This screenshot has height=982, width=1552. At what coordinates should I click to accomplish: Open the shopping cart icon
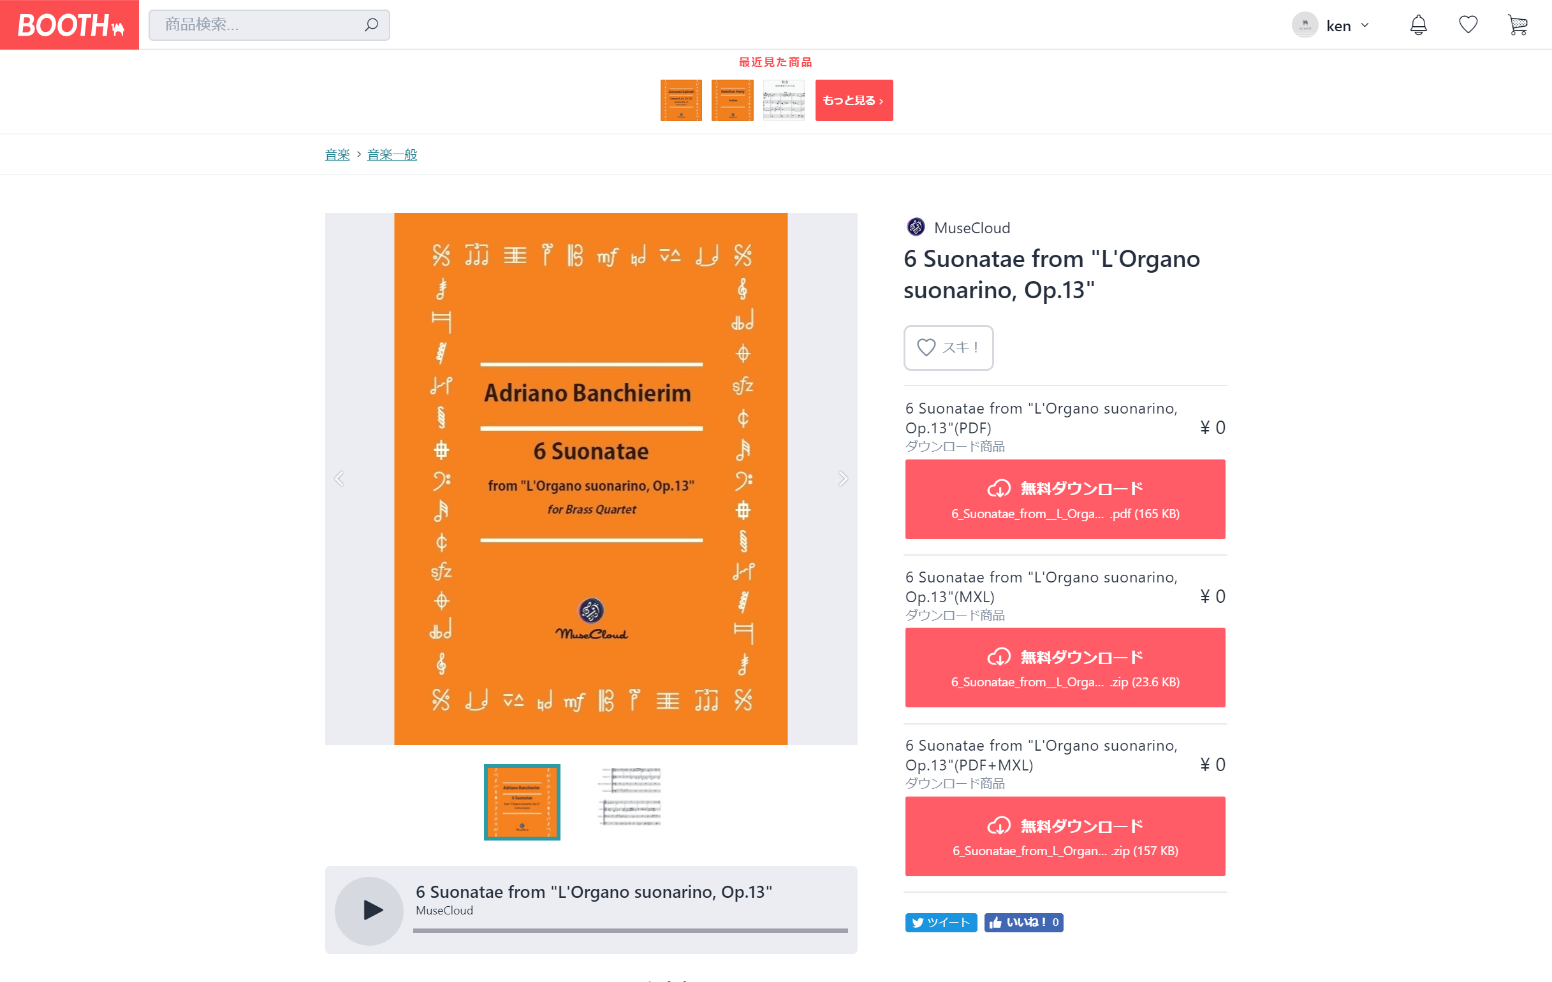pyautogui.click(x=1518, y=25)
